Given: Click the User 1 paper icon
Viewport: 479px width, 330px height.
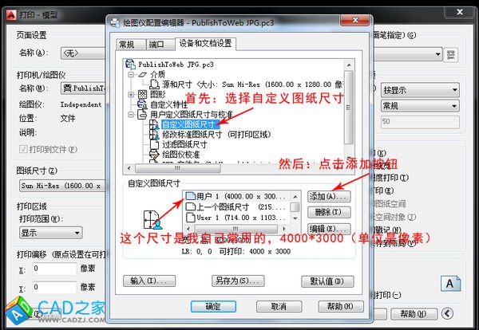Looking at the screenshot, I should 190,218.
